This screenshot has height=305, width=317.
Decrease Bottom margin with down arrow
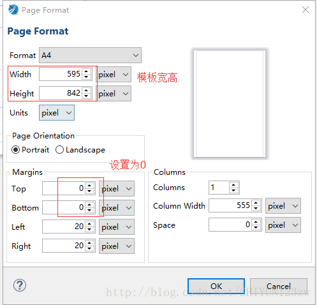[89, 211]
